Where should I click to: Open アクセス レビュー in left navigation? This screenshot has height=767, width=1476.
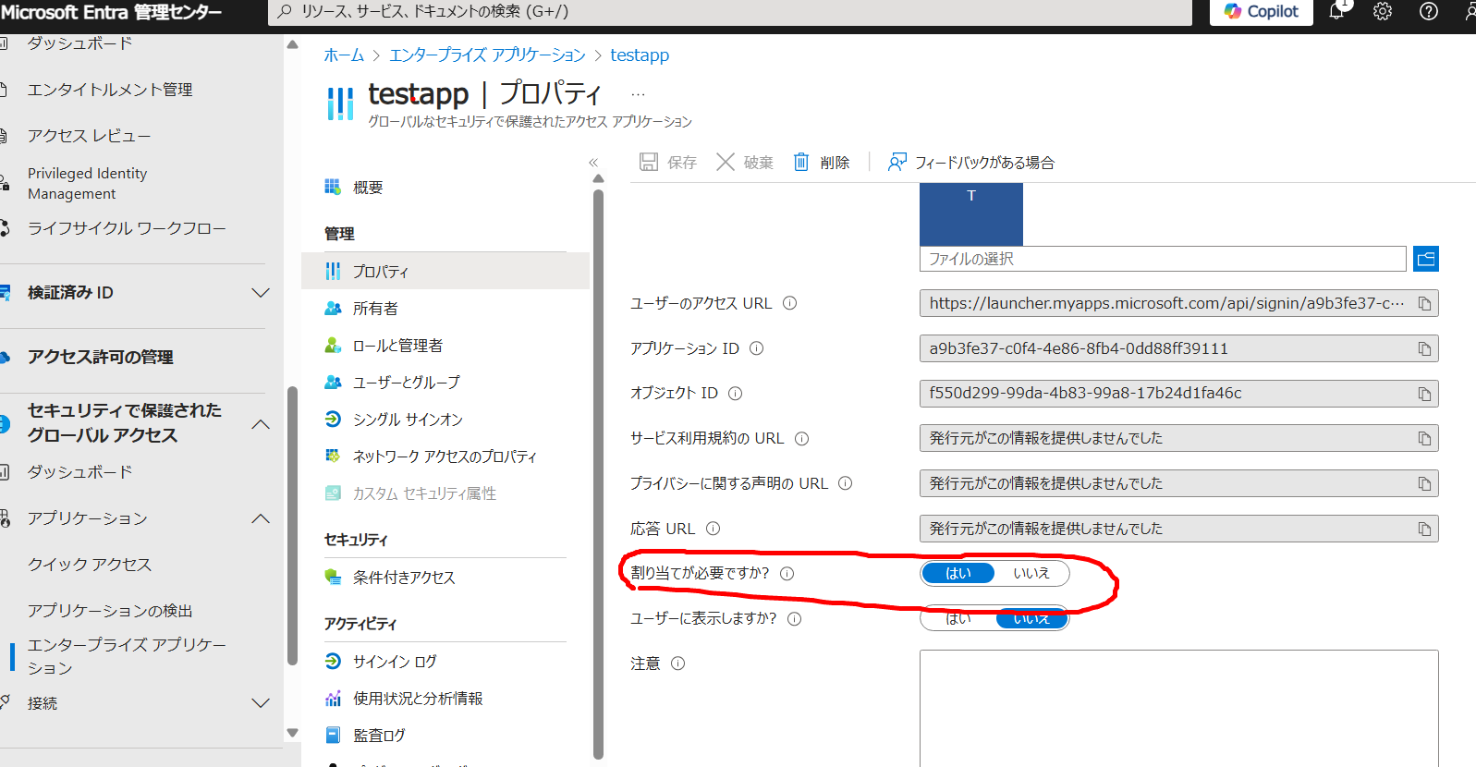coord(90,136)
